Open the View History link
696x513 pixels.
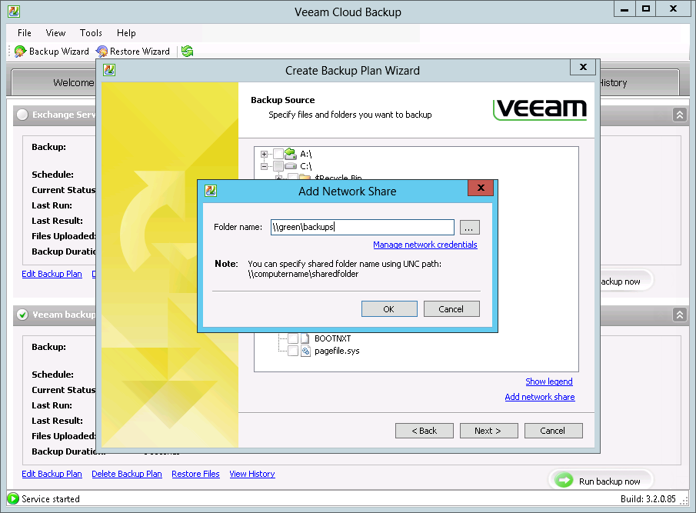[x=252, y=474]
